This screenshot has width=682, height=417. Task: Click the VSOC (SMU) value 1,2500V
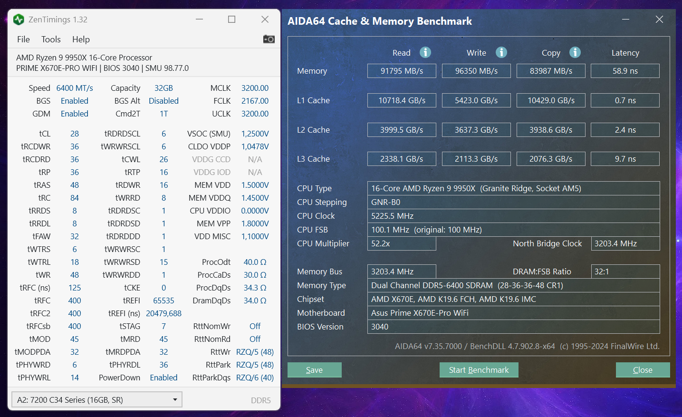click(x=255, y=134)
